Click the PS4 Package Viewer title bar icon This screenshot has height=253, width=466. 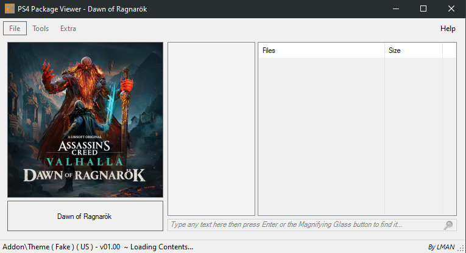(10, 9)
